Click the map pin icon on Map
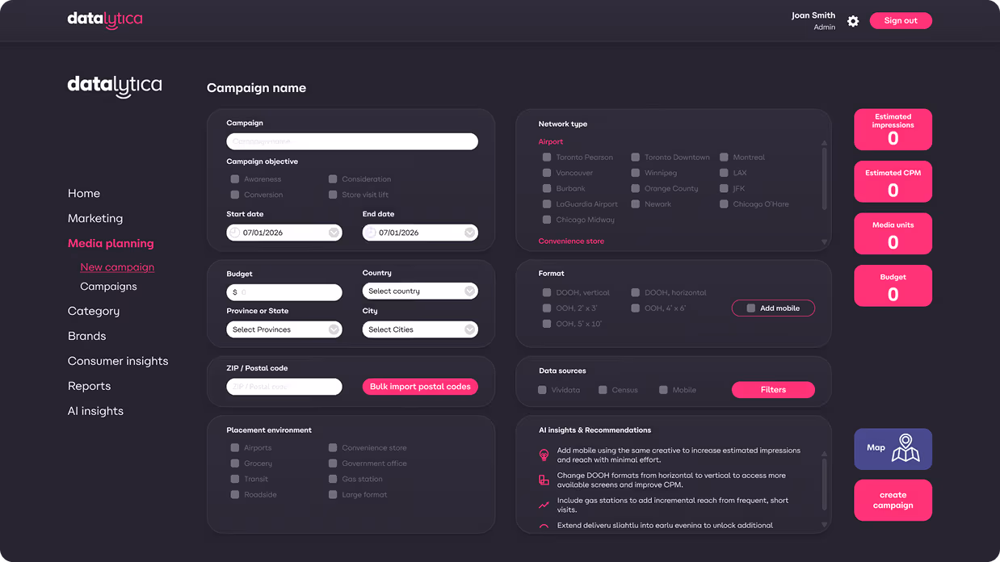The width and height of the screenshot is (1000, 562). coord(905,449)
